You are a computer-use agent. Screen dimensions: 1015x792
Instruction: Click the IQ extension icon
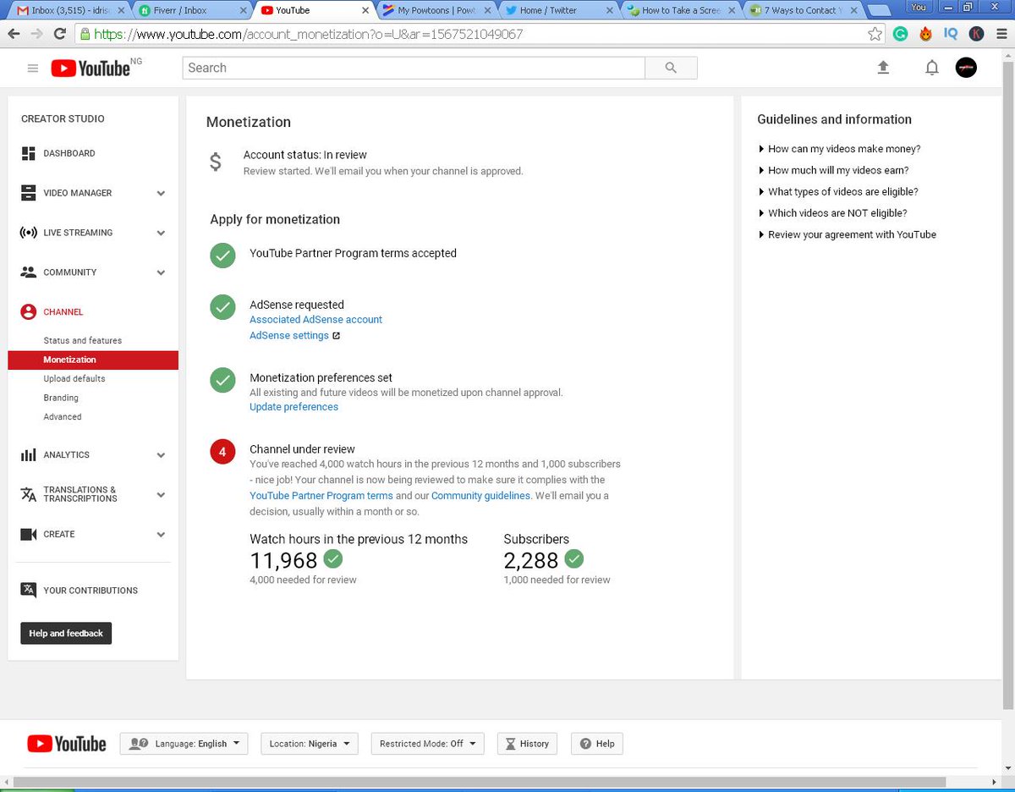pyautogui.click(x=951, y=34)
